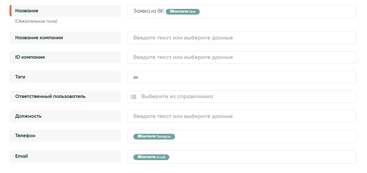Click the ID компании label
The image size is (367, 173).
coord(30,57)
